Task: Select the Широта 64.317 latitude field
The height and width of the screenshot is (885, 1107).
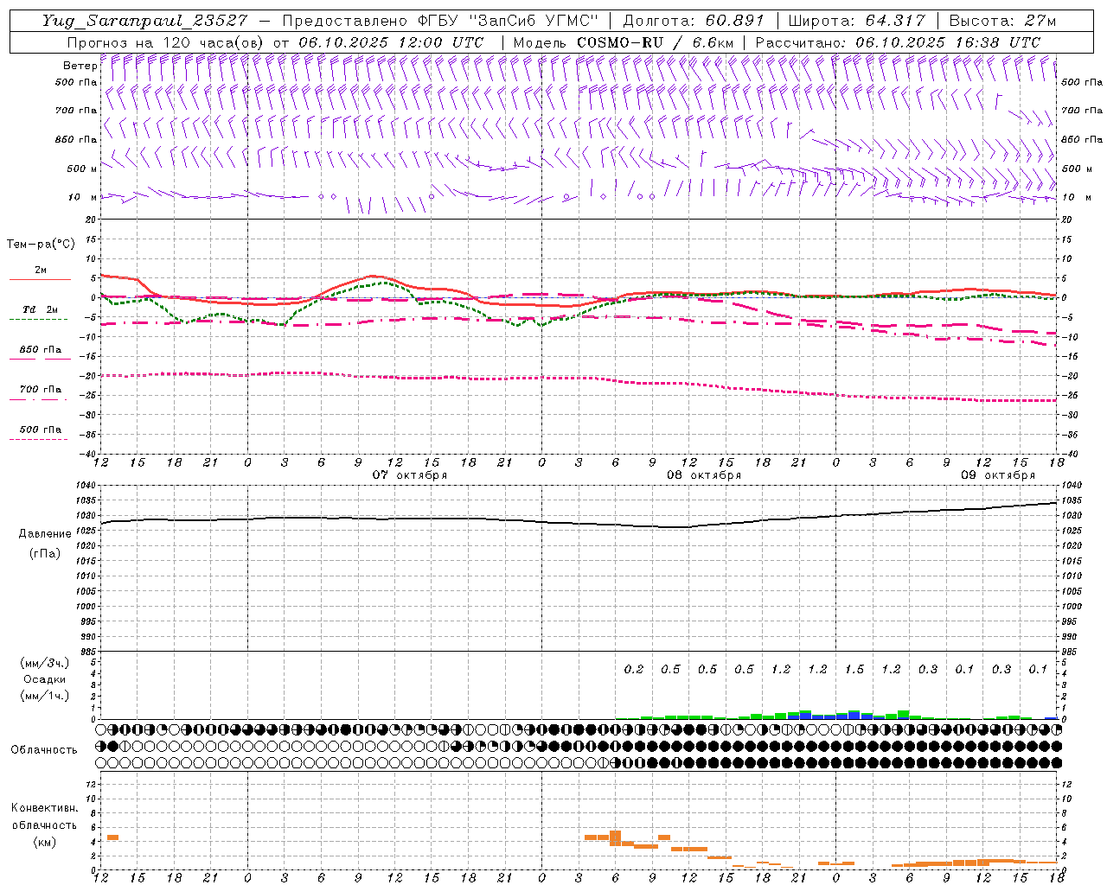Action: tap(855, 21)
